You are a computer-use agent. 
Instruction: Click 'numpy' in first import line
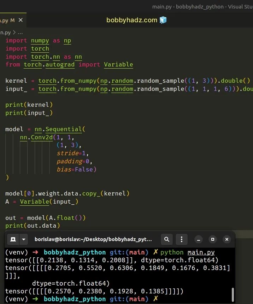point(40,41)
